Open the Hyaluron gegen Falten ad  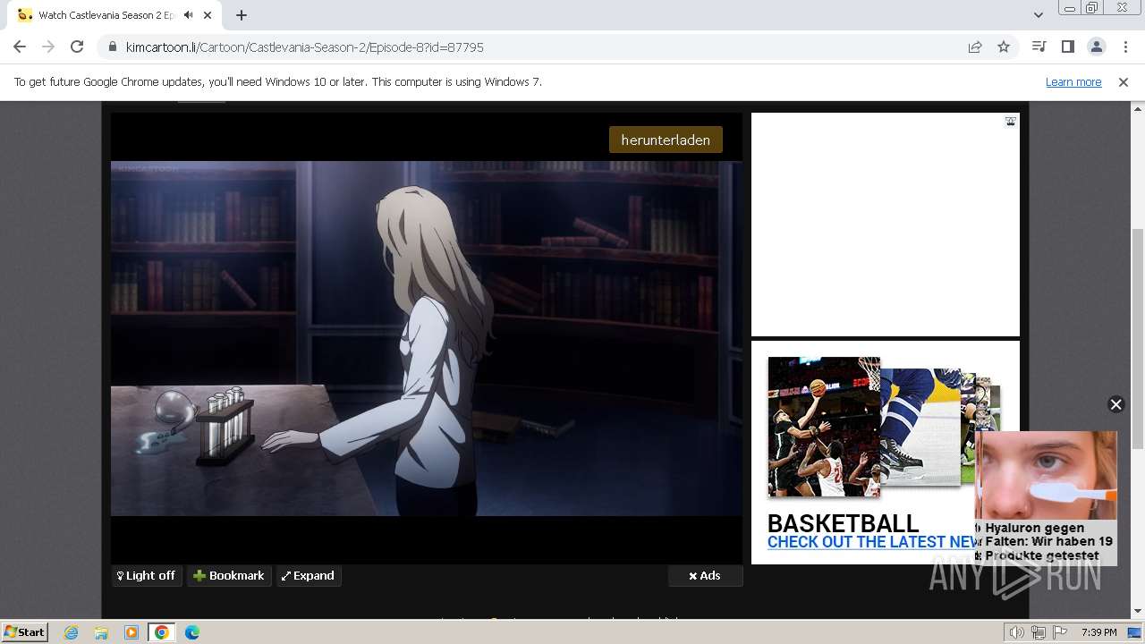click(x=1046, y=498)
